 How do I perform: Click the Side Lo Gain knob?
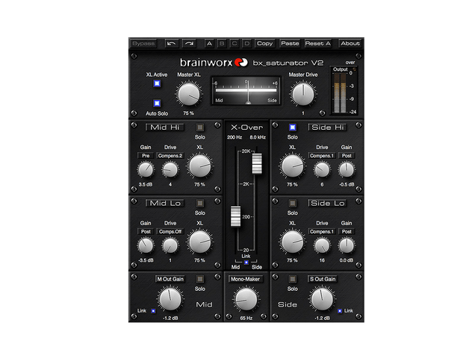(347, 245)
